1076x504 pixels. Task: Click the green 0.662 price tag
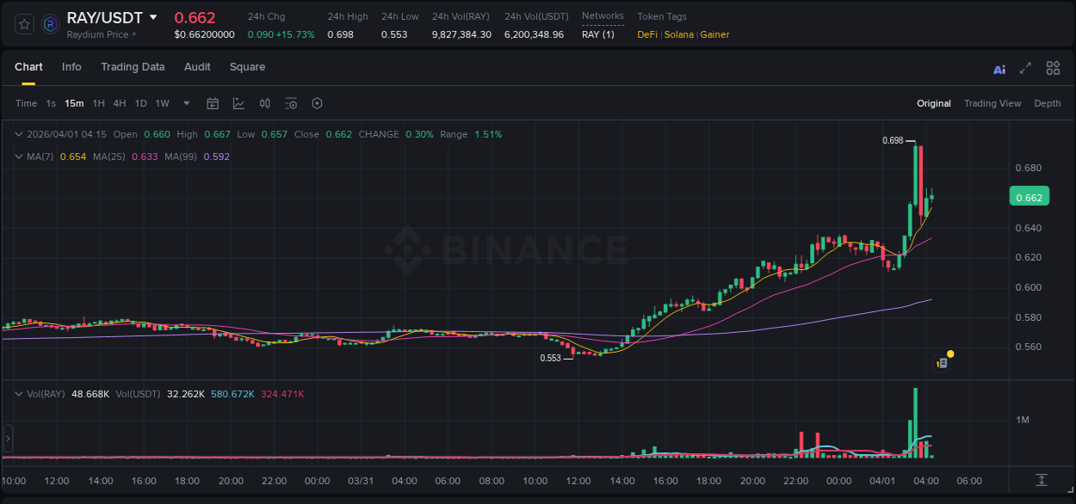[x=1030, y=196]
